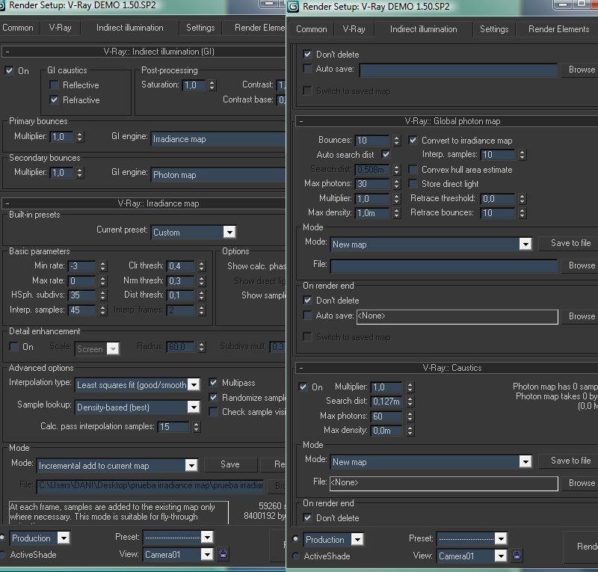
Task: Open Preset dropdown in left window
Action: click(178, 538)
